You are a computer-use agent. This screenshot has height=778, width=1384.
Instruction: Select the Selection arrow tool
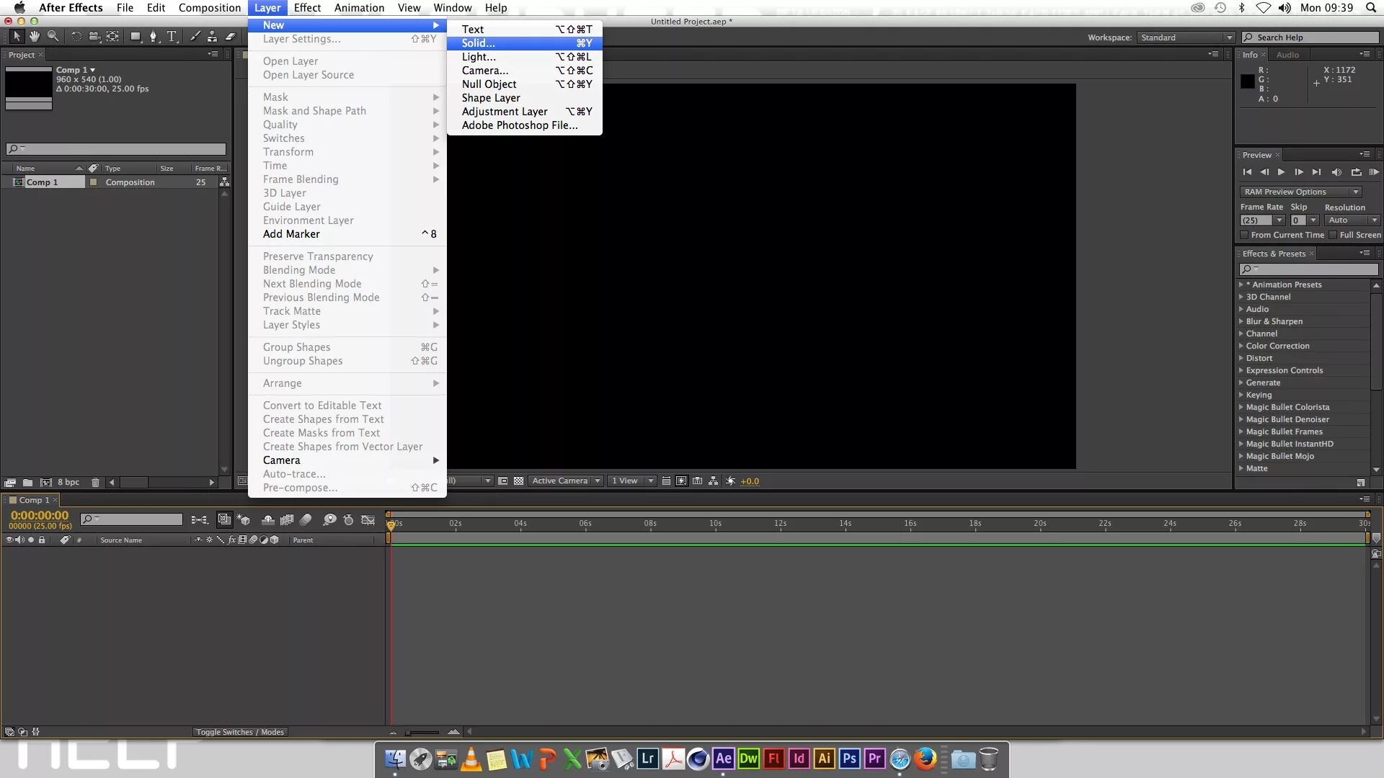click(x=17, y=36)
